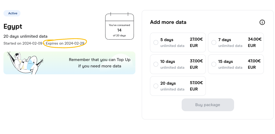Click the 57.00€ price of the 20 days plan
Screen dimensions: 275x134
[196, 83]
